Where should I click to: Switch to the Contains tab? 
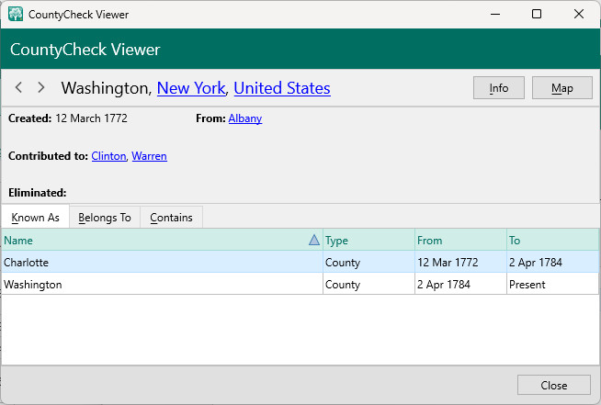(x=171, y=218)
